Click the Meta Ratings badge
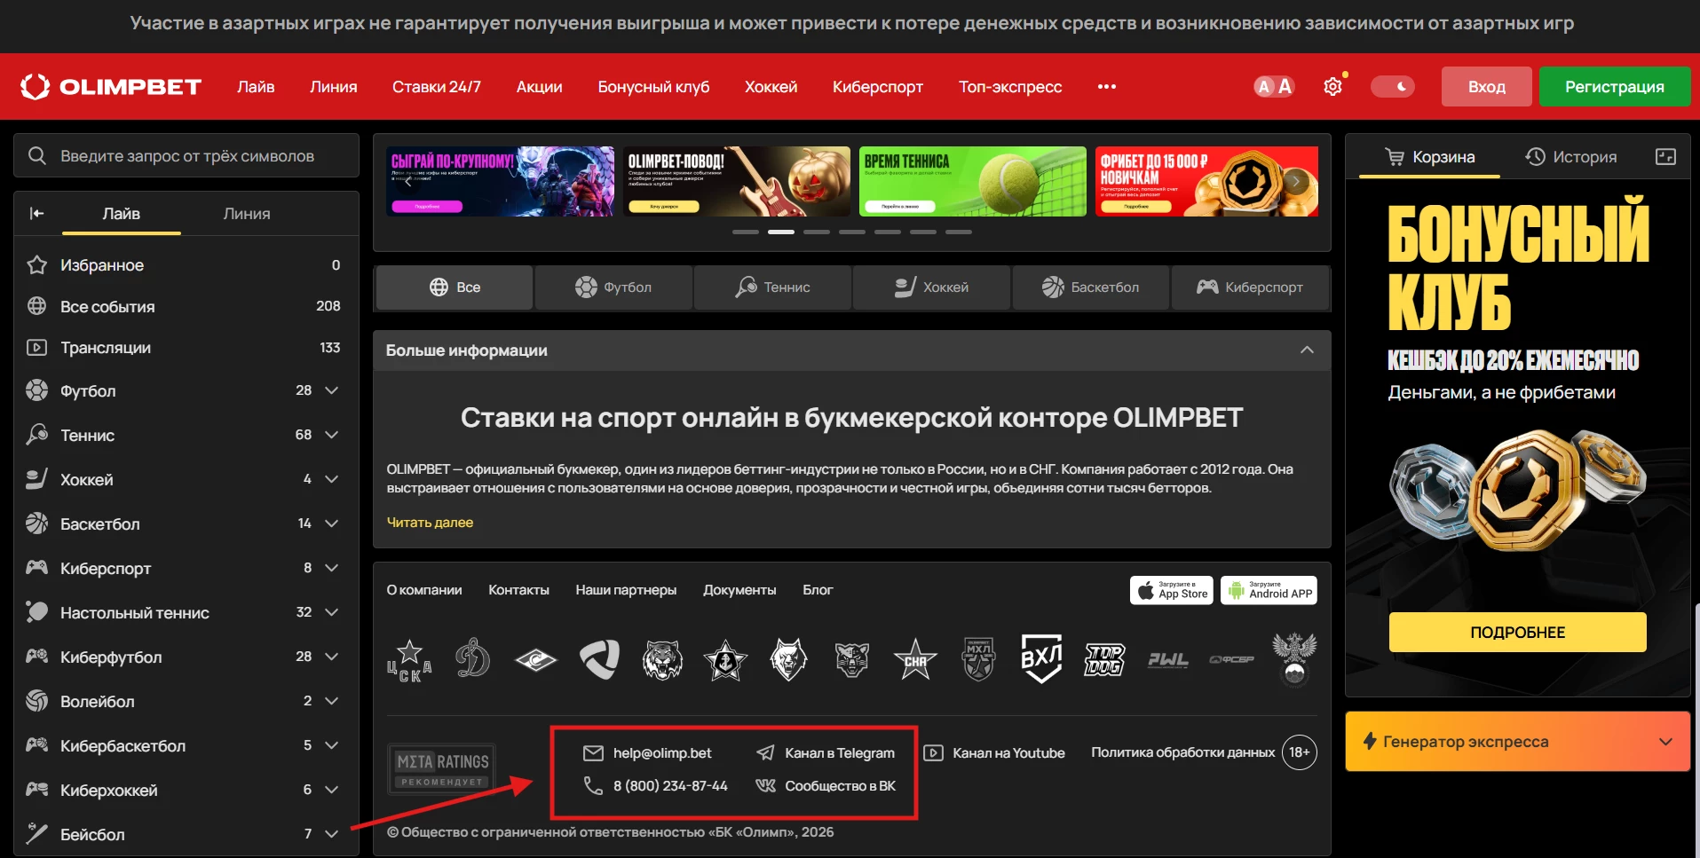Image resolution: width=1700 pixels, height=858 pixels. click(x=441, y=768)
